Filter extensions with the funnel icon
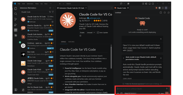The width and height of the screenshot is (183, 95). [53, 12]
